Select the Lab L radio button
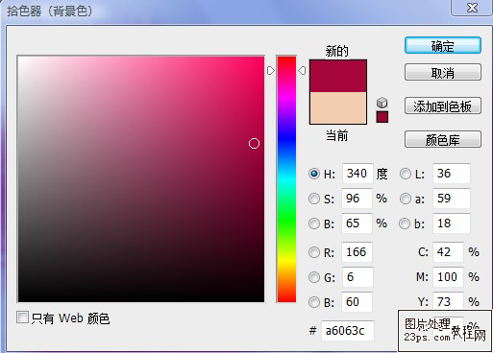 406,174
